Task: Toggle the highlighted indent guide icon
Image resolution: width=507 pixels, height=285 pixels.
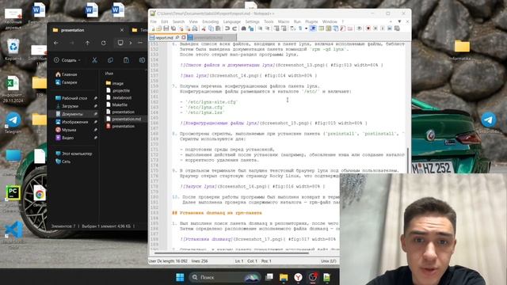Action: click(x=313, y=28)
